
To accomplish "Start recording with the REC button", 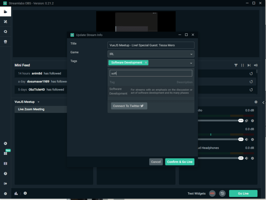I will 212,193.
